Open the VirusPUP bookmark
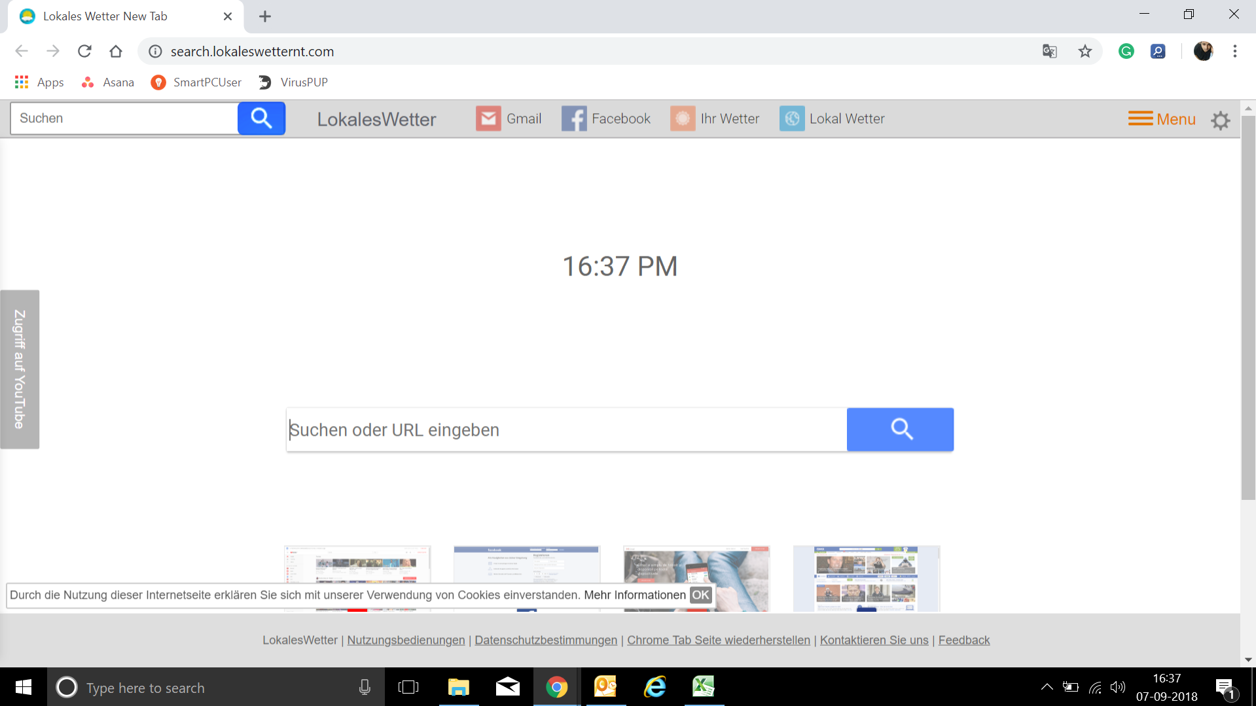This screenshot has width=1256, height=706. coord(292,82)
